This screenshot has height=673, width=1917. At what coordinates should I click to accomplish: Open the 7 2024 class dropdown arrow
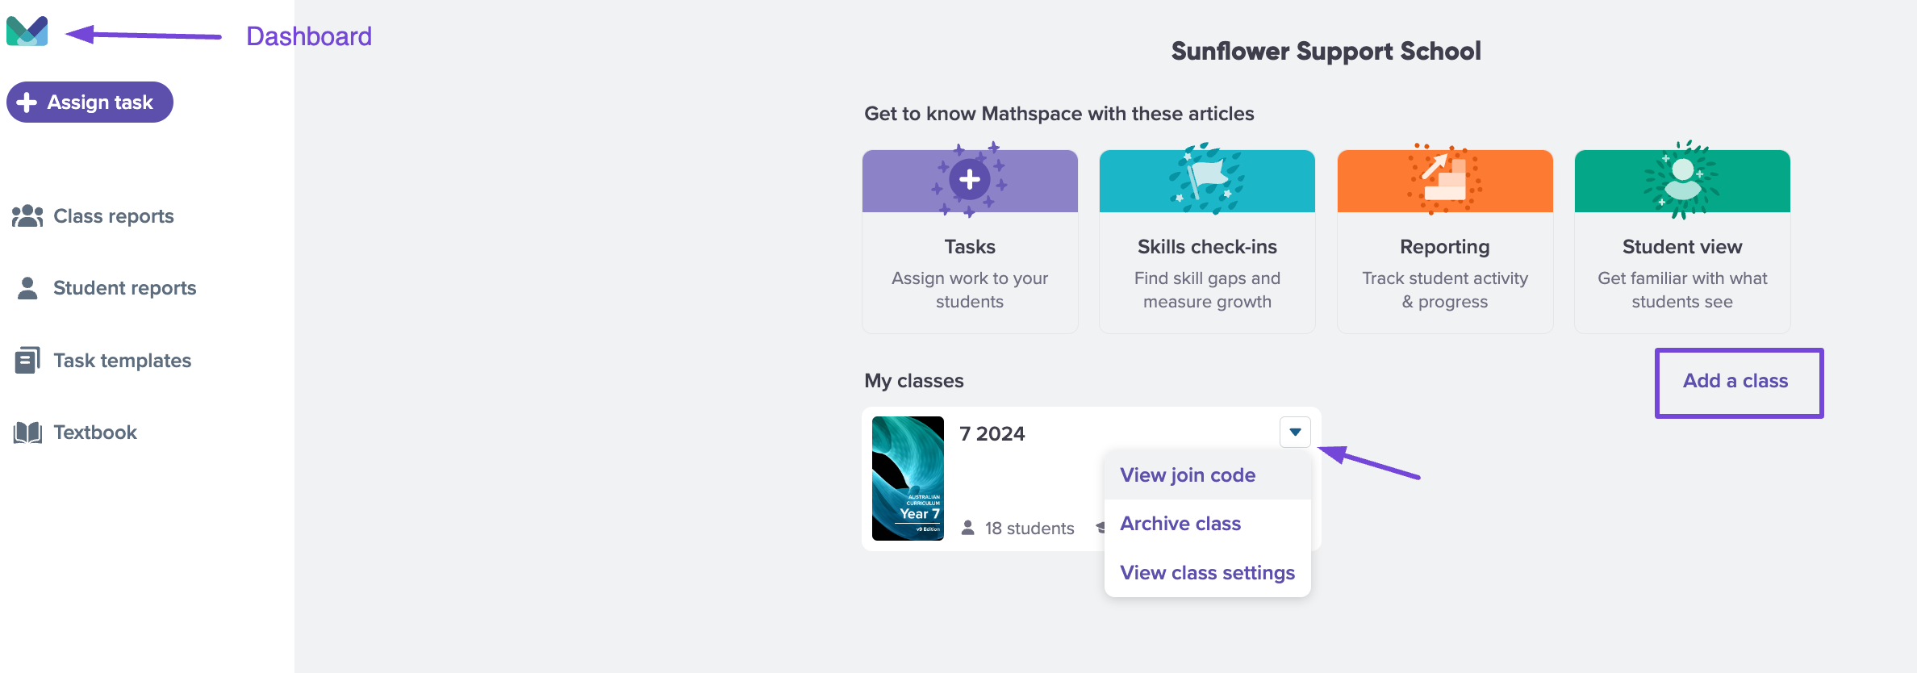pyautogui.click(x=1295, y=432)
